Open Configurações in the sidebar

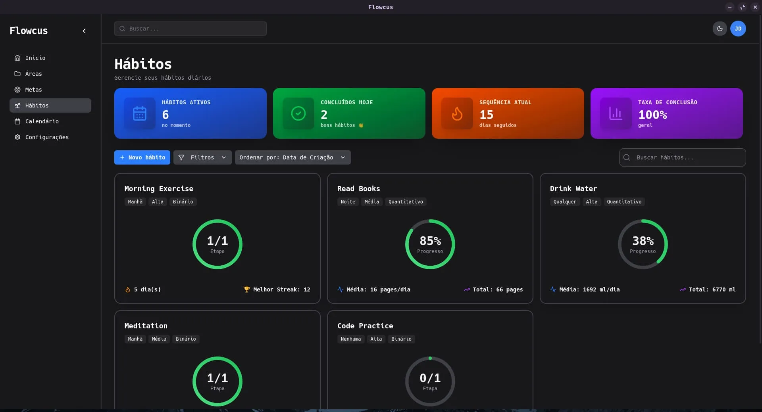[47, 137]
